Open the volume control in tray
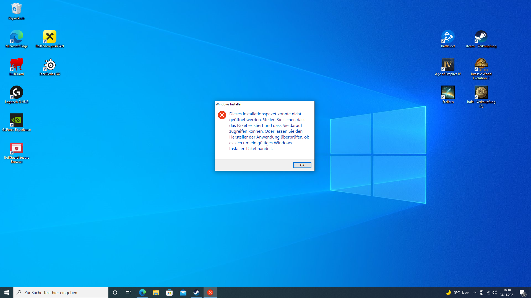The height and width of the screenshot is (298, 531). 495,292
